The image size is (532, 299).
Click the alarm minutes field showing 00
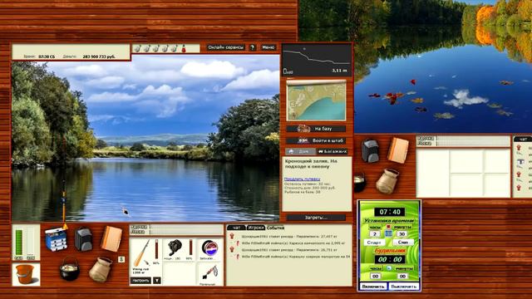[402, 277]
